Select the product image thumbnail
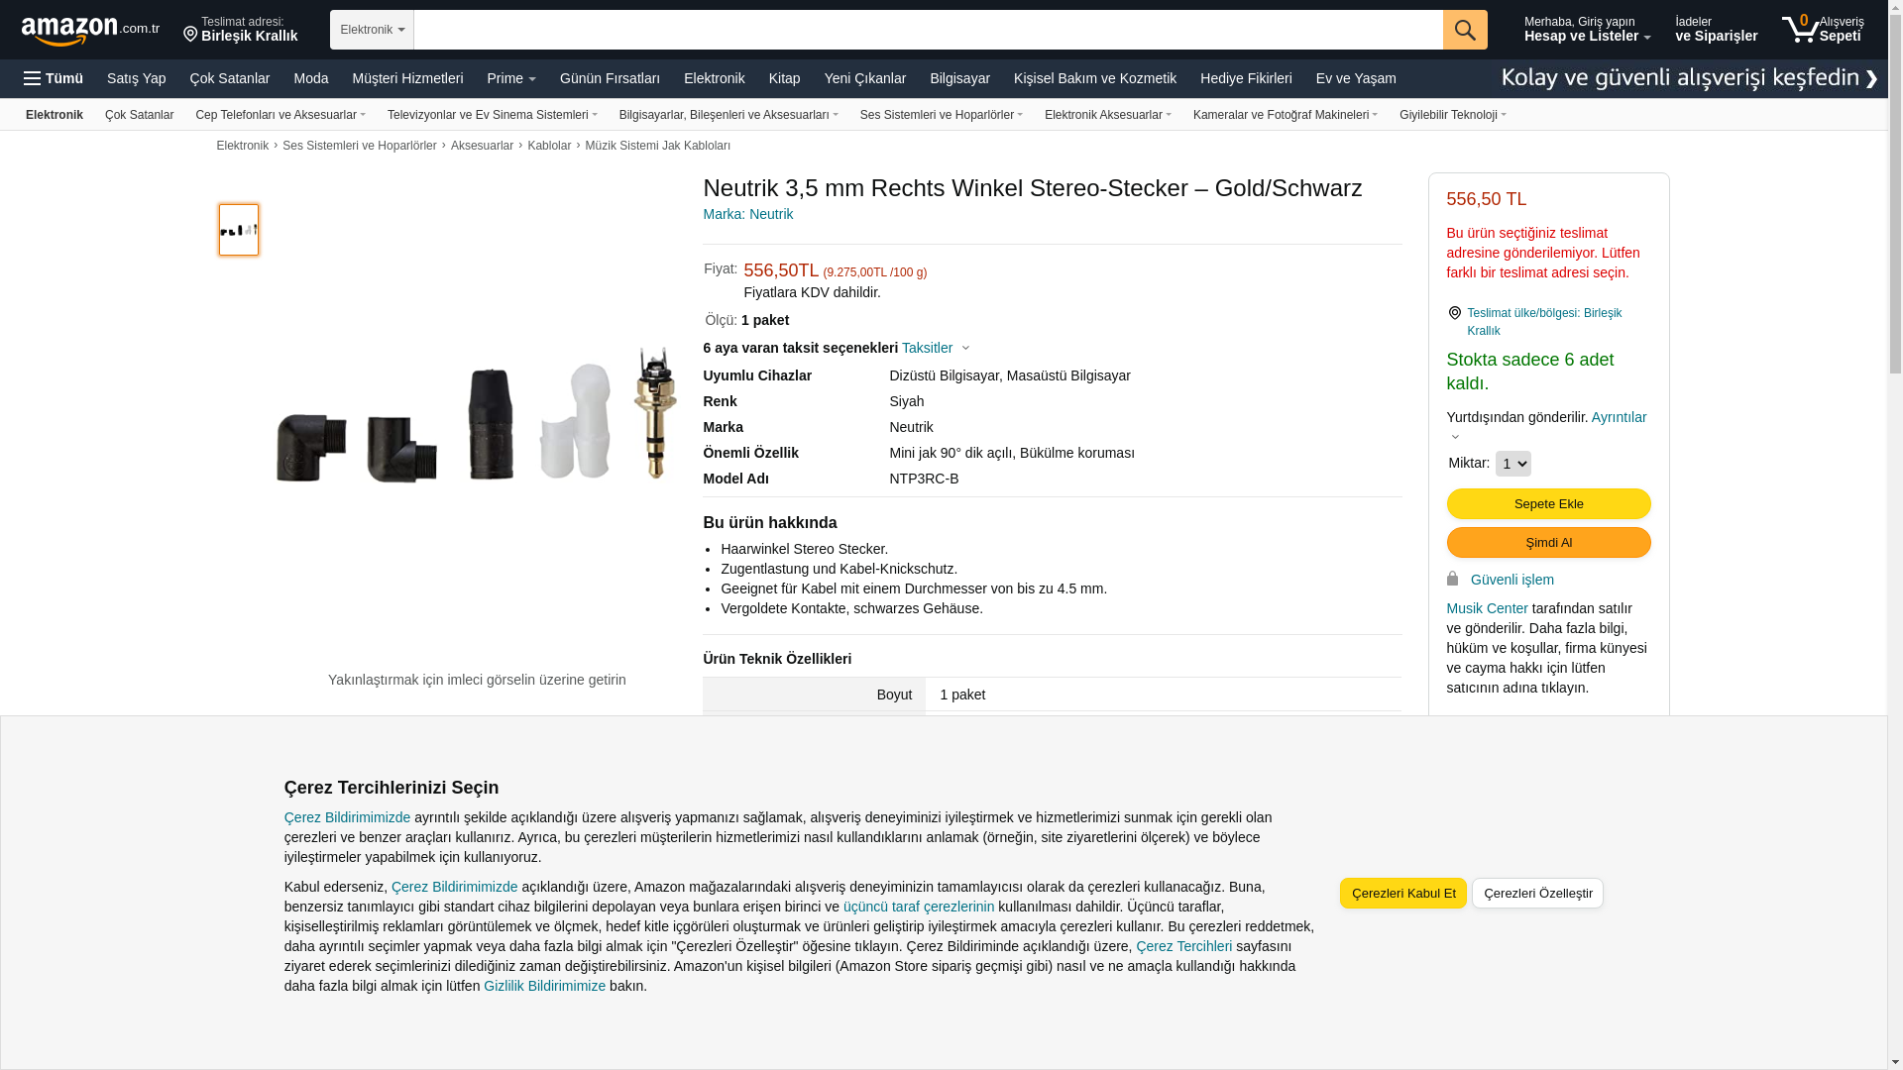This screenshot has width=1903, height=1070. tap(239, 230)
